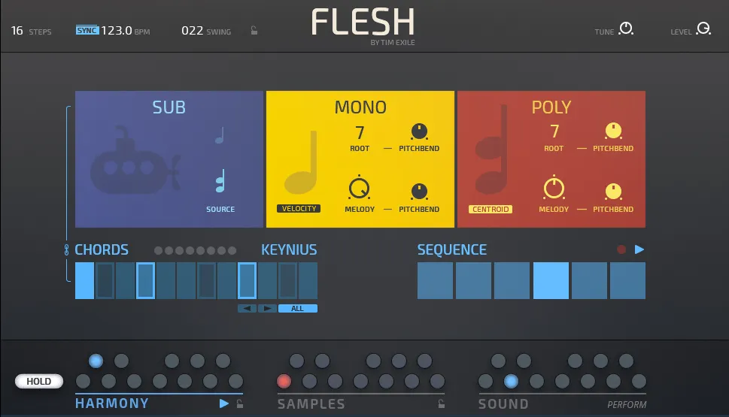Switch to the SAMPLES tab
Image resolution: width=729 pixels, height=417 pixels.
click(311, 404)
